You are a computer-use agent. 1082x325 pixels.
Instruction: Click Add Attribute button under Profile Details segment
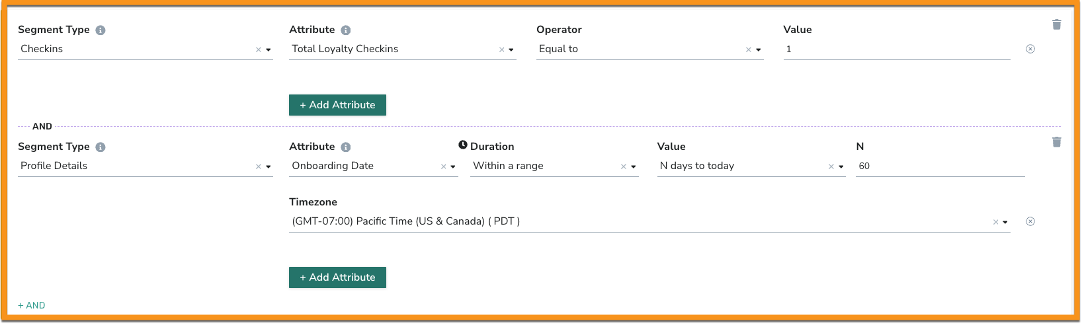coord(337,277)
